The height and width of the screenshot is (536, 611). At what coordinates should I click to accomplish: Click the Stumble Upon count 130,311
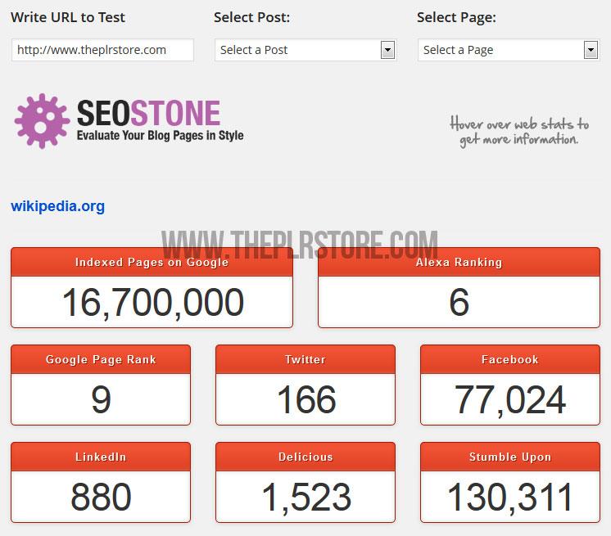[x=510, y=498]
